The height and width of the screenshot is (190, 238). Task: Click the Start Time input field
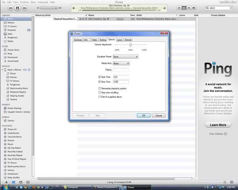pyautogui.click(x=121, y=77)
